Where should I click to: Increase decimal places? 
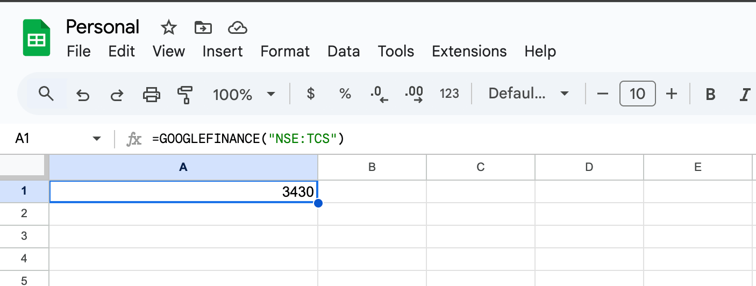click(414, 94)
